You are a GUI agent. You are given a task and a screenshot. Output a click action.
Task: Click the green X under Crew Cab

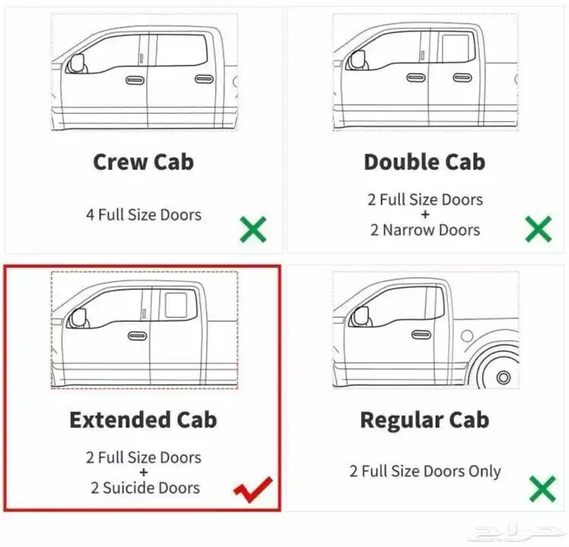pyautogui.click(x=254, y=229)
